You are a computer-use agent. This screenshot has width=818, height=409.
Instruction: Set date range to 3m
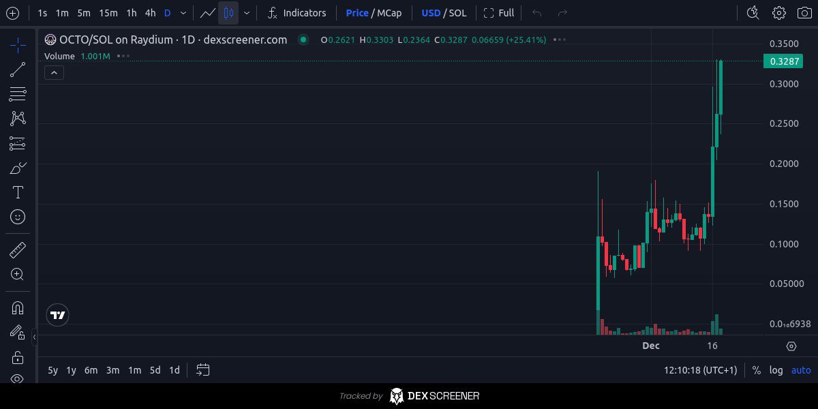112,370
